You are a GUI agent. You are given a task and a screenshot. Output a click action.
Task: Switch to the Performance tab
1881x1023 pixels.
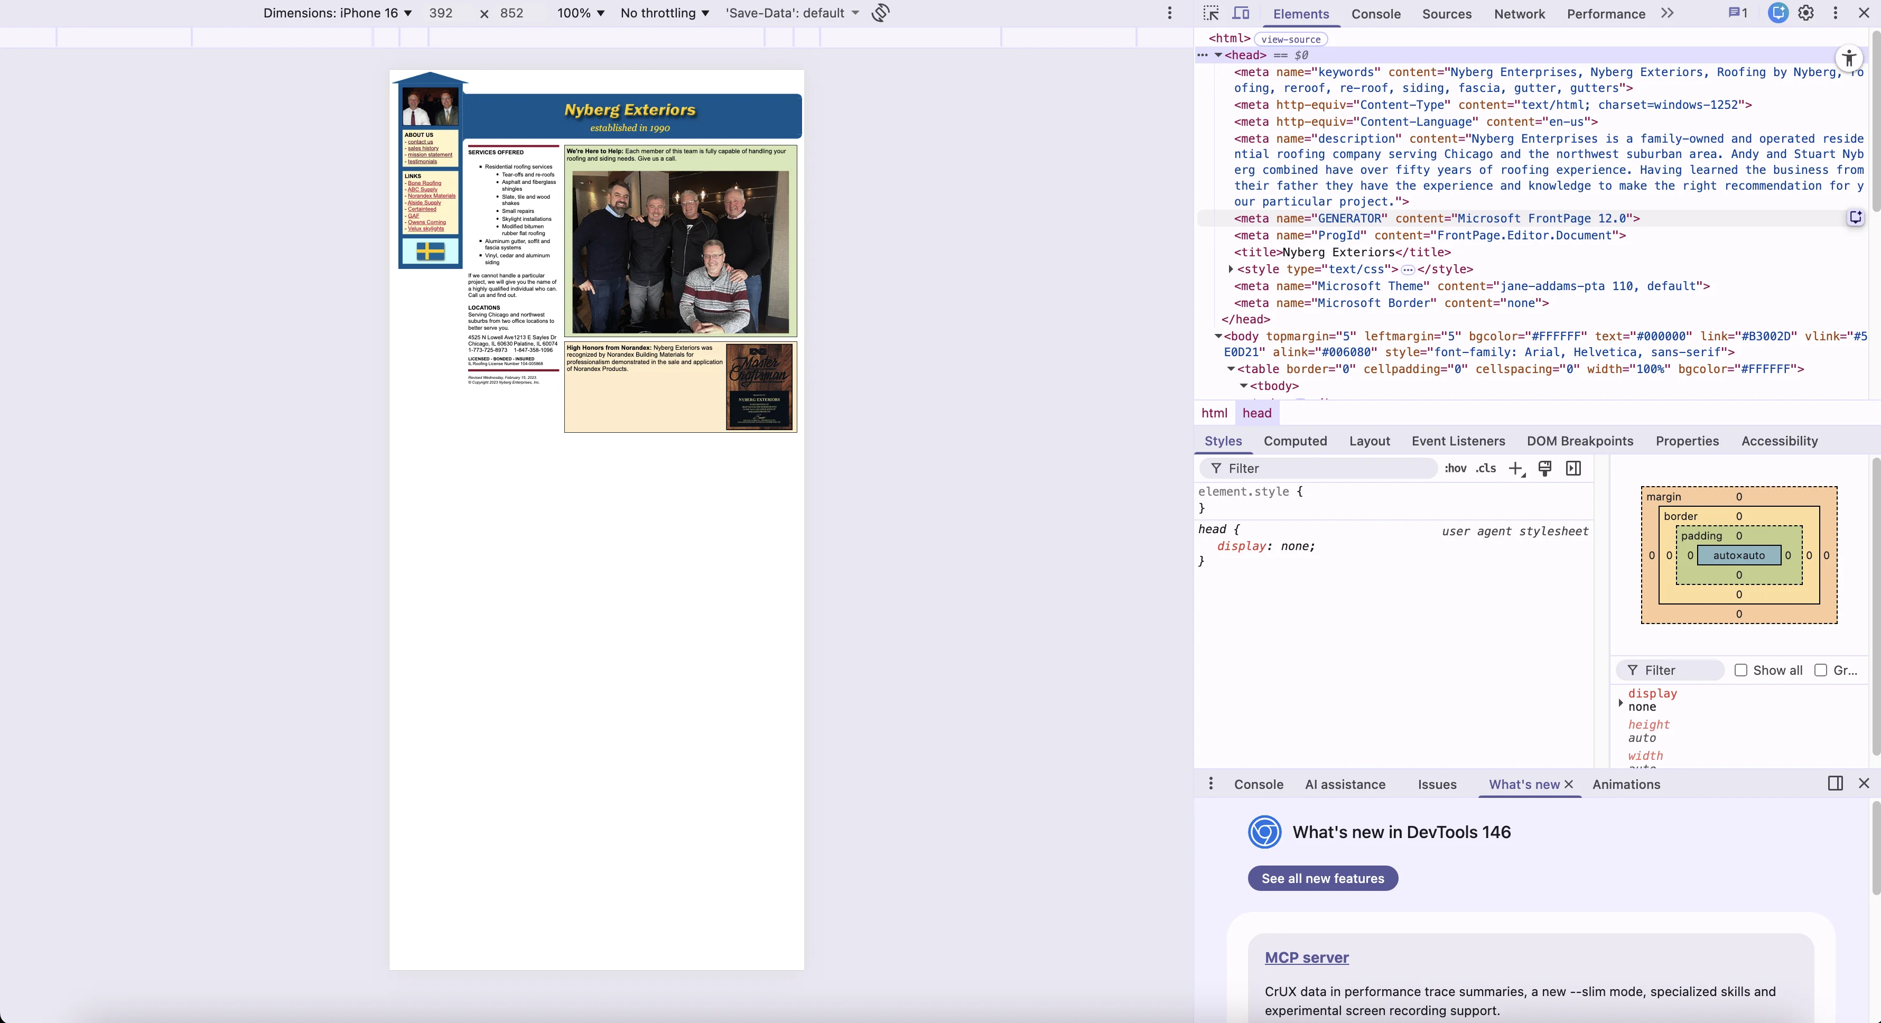[1606, 14]
